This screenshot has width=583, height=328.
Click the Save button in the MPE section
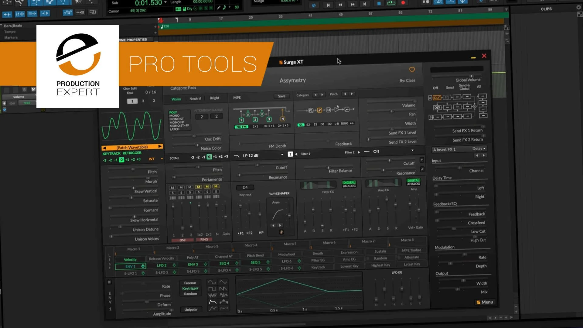[281, 96]
